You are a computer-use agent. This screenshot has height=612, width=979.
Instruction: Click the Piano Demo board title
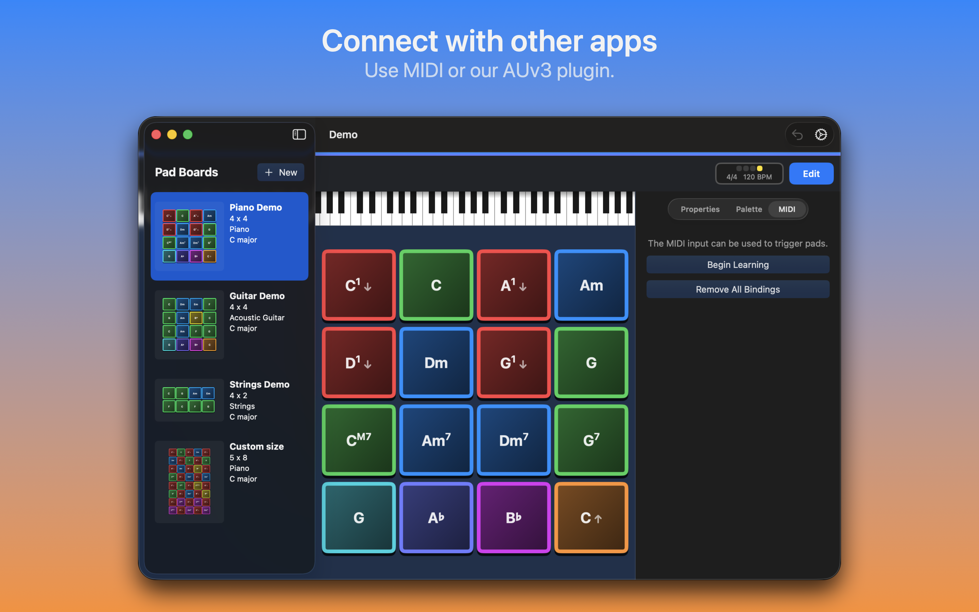[256, 207]
